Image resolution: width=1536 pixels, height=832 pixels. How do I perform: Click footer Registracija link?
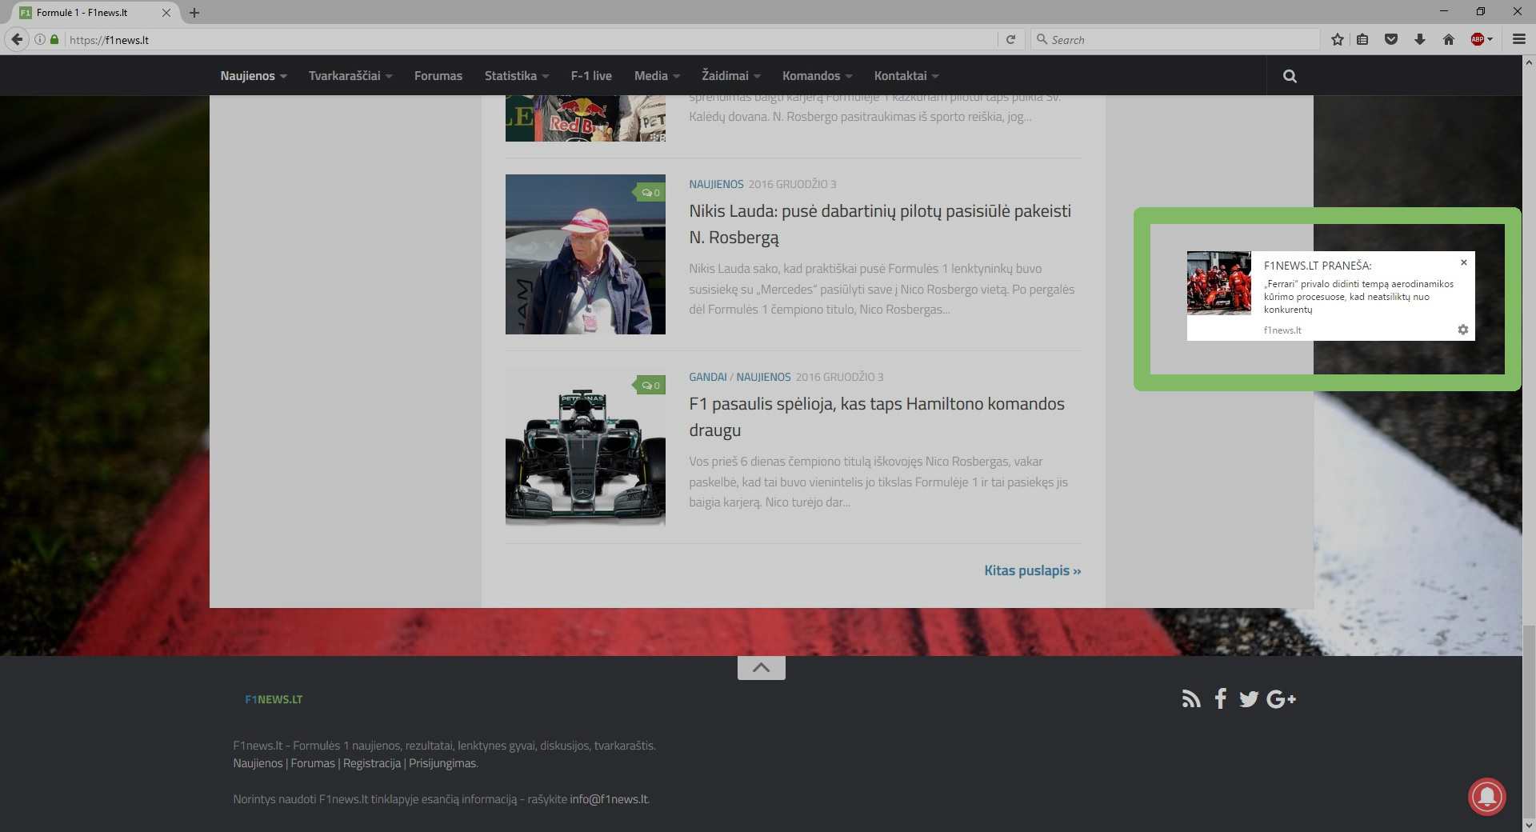tap(372, 763)
